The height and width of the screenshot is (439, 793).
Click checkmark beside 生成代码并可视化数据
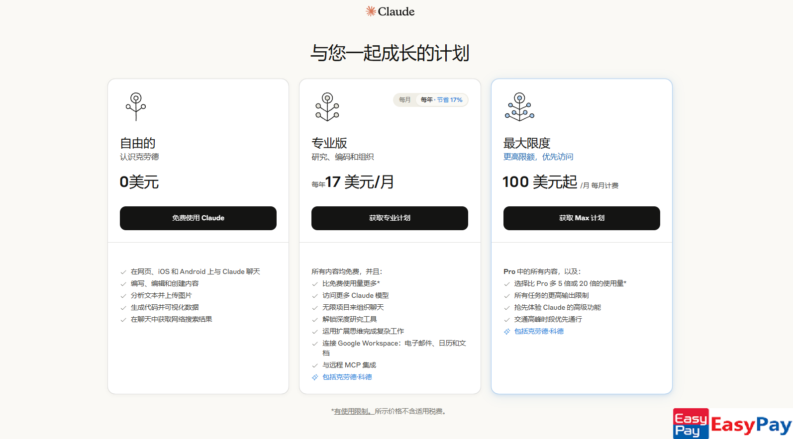(x=123, y=308)
